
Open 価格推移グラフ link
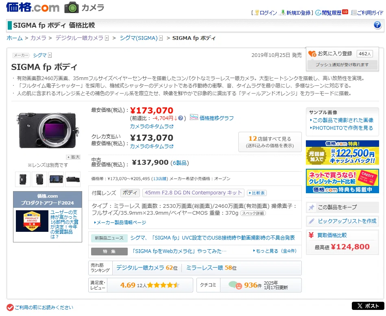[216, 118]
